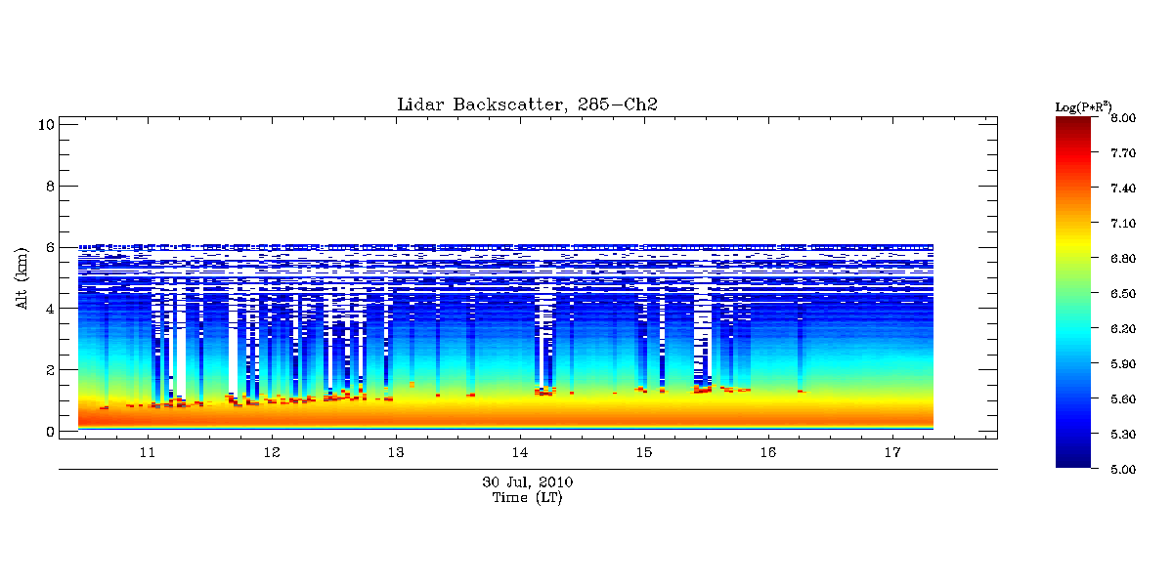The width and height of the screenshot is (1173, 586).
Task: Click the x-axis tick label "14"
Action: click(x=520, y=453)
